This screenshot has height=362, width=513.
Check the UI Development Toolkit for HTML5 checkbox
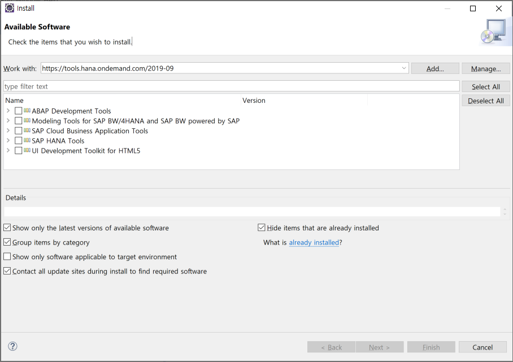pos(18,150)
